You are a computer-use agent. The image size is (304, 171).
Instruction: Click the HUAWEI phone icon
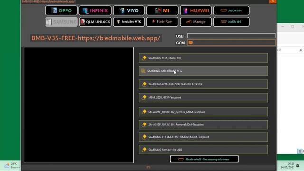click(185, 10)
